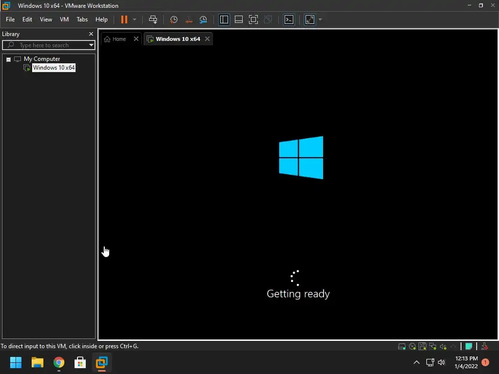
Task: Open the Windows Start menu
Action: coord(16,362)
